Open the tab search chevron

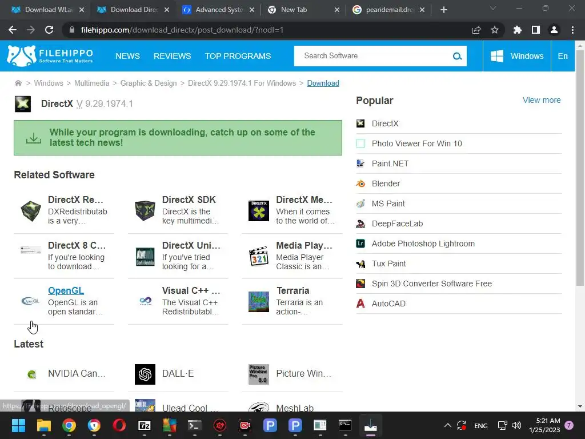click(493, 9)
